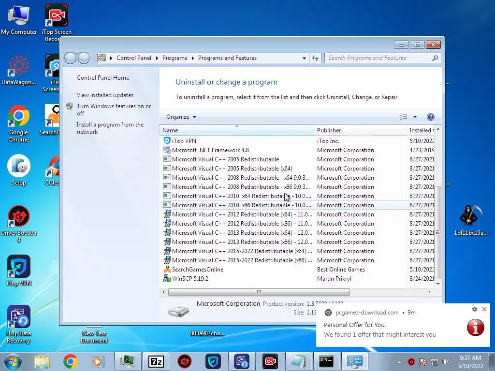Image resolution: width=495 pixels, height=371 pixels.
Task: Open the Organize dropdown
Action: (181, 117)
